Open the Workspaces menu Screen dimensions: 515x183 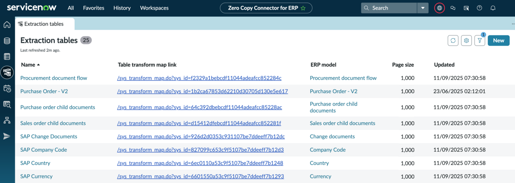[154, 8]
